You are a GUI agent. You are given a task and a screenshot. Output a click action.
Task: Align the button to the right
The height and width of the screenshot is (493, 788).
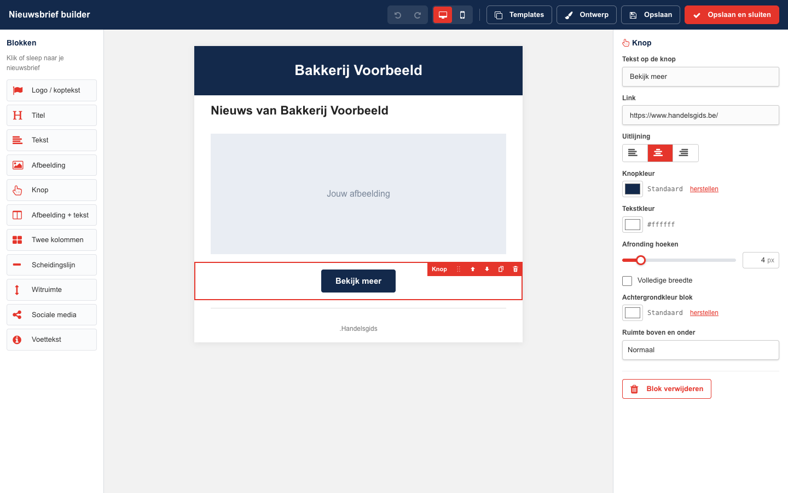[x=685, y=153]
